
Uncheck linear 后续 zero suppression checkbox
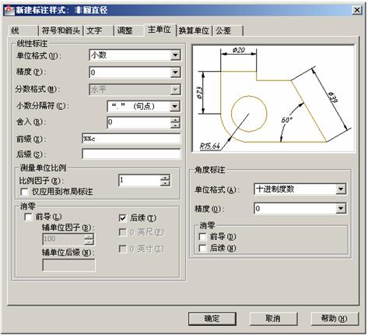click(x=123, y=218)
